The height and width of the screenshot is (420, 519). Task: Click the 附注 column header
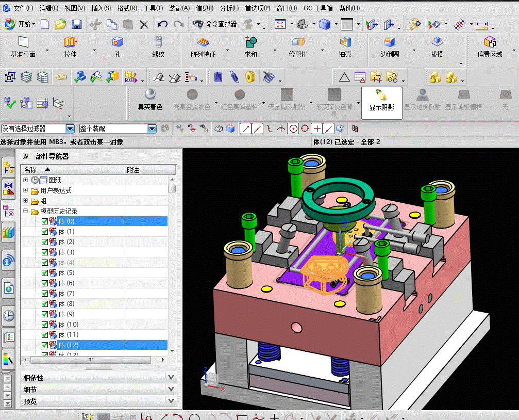tap(150, 170)
